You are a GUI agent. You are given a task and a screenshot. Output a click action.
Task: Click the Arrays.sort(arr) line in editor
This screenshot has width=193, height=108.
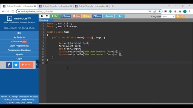[x=70, y=46]
